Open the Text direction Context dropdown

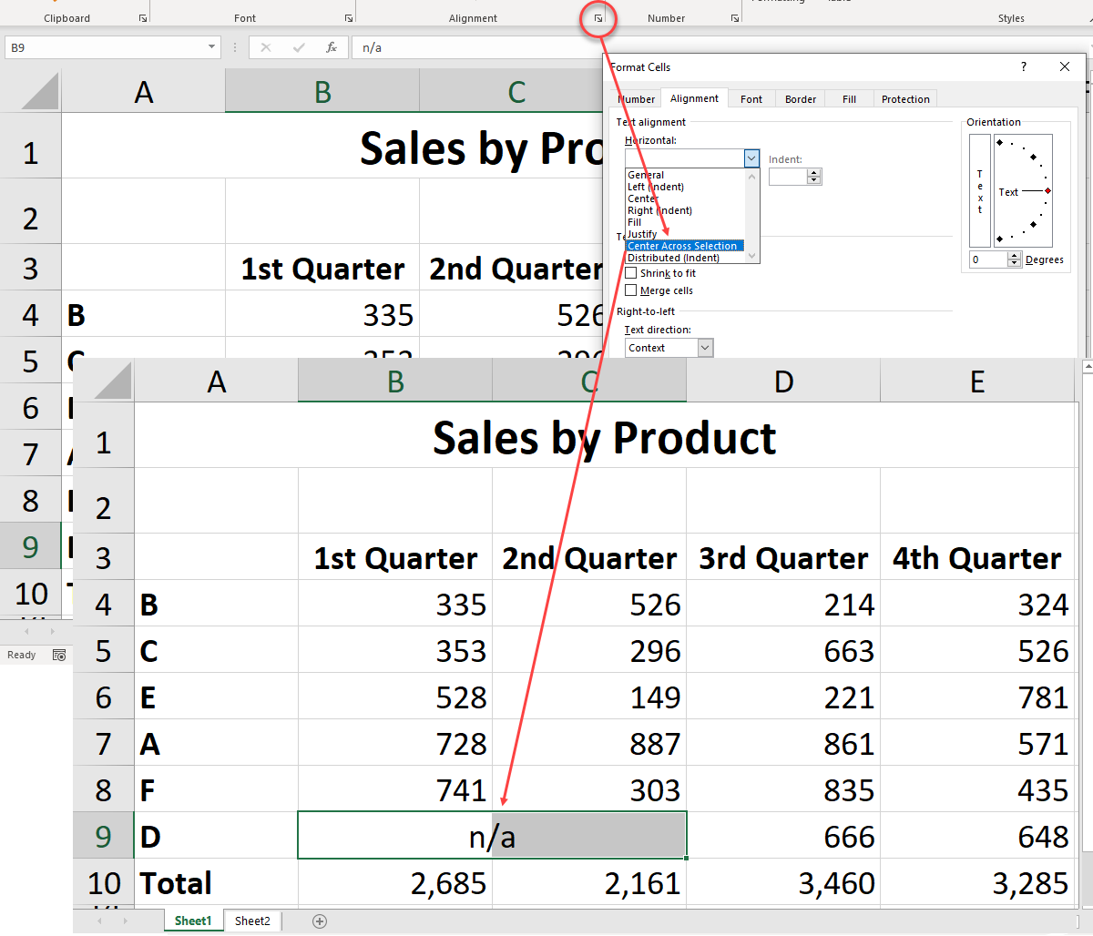pos(705,348)
